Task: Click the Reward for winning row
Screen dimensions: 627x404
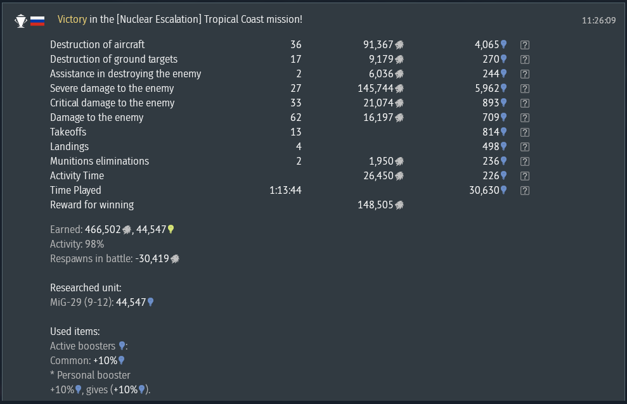Action: click(x=92, y=205)
